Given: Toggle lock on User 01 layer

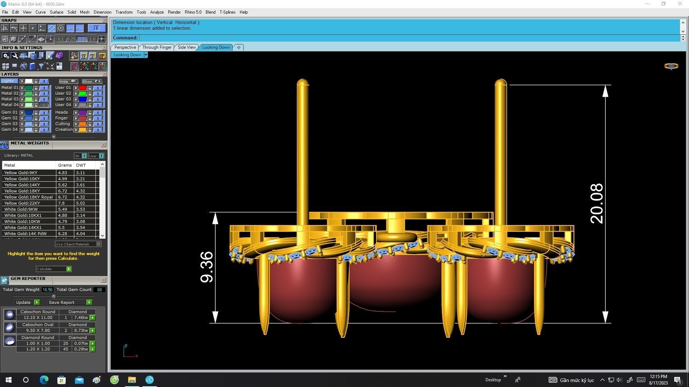Looking at the screenshot, I should [x=90, y=88].
